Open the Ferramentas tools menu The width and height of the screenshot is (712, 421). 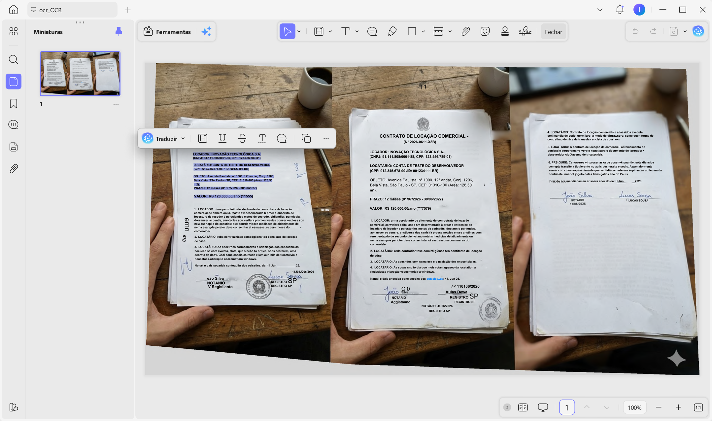point(167,32)
